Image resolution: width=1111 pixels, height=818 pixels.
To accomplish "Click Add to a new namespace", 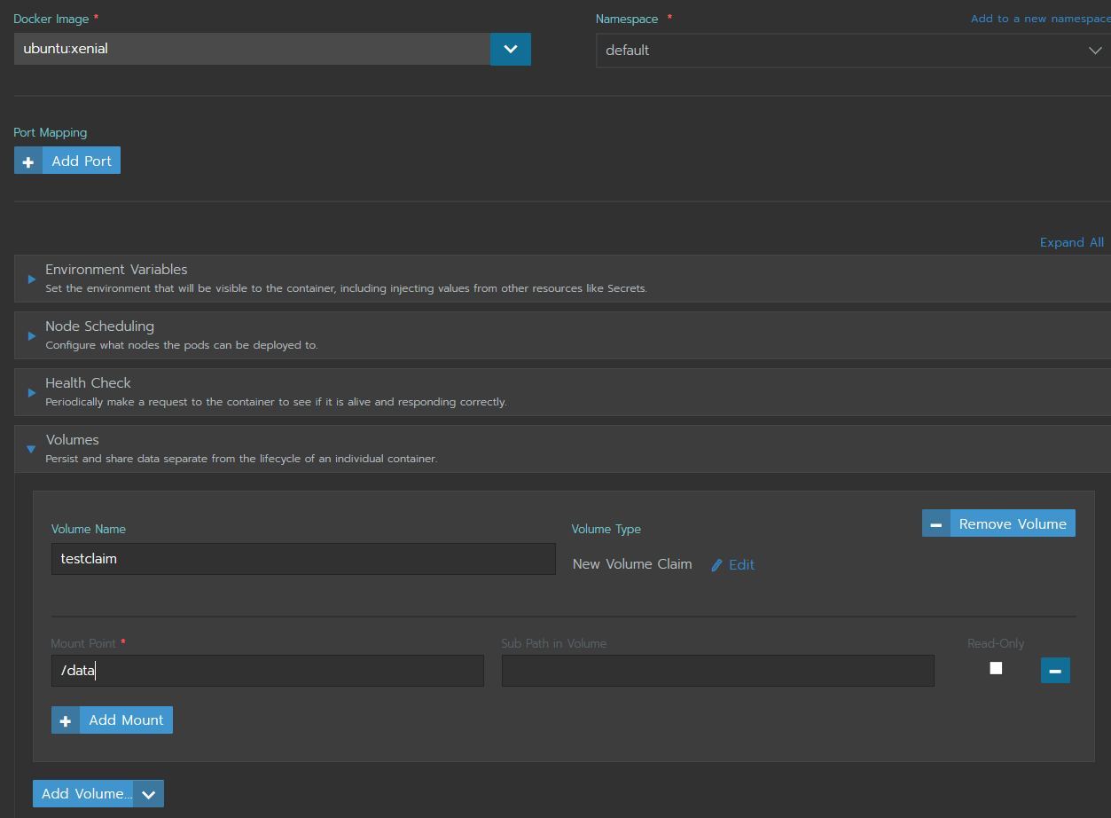I will (1039, 18).
